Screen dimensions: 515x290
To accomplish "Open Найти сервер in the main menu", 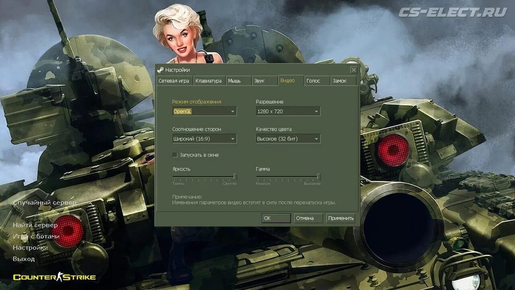I will [35, 225].
